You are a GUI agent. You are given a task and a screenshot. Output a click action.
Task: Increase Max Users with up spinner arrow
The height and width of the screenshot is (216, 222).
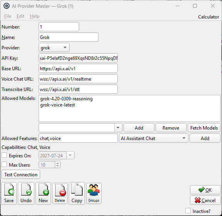pyautogui.click(x=58, y=163)
